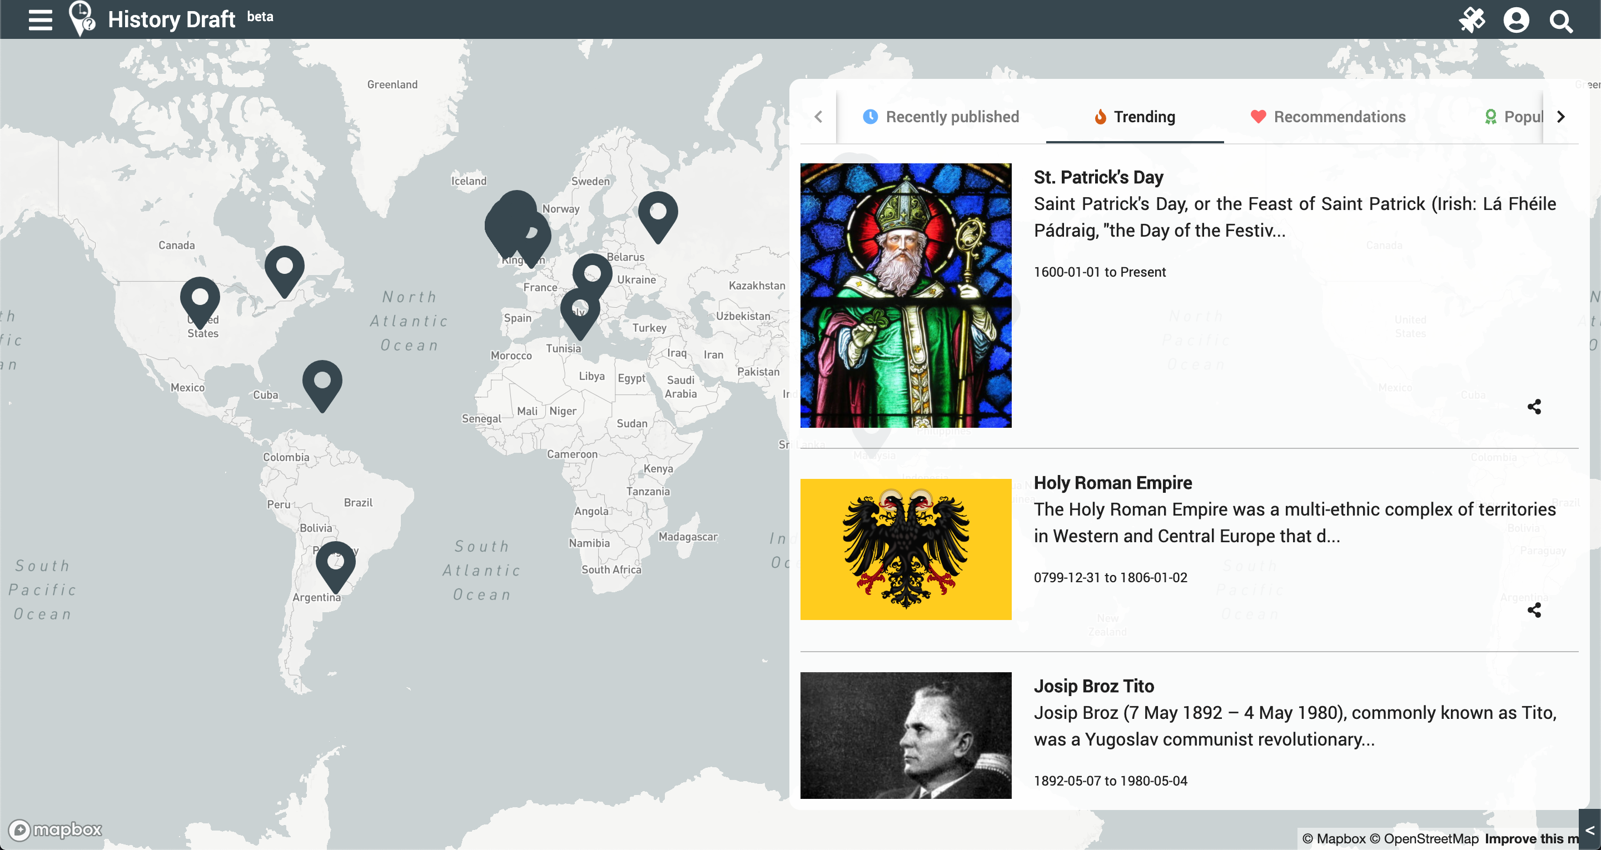Collapse panel with bottom-right arrow
The height and width of the screenshot is (850, 1601).
point(1589,830)
